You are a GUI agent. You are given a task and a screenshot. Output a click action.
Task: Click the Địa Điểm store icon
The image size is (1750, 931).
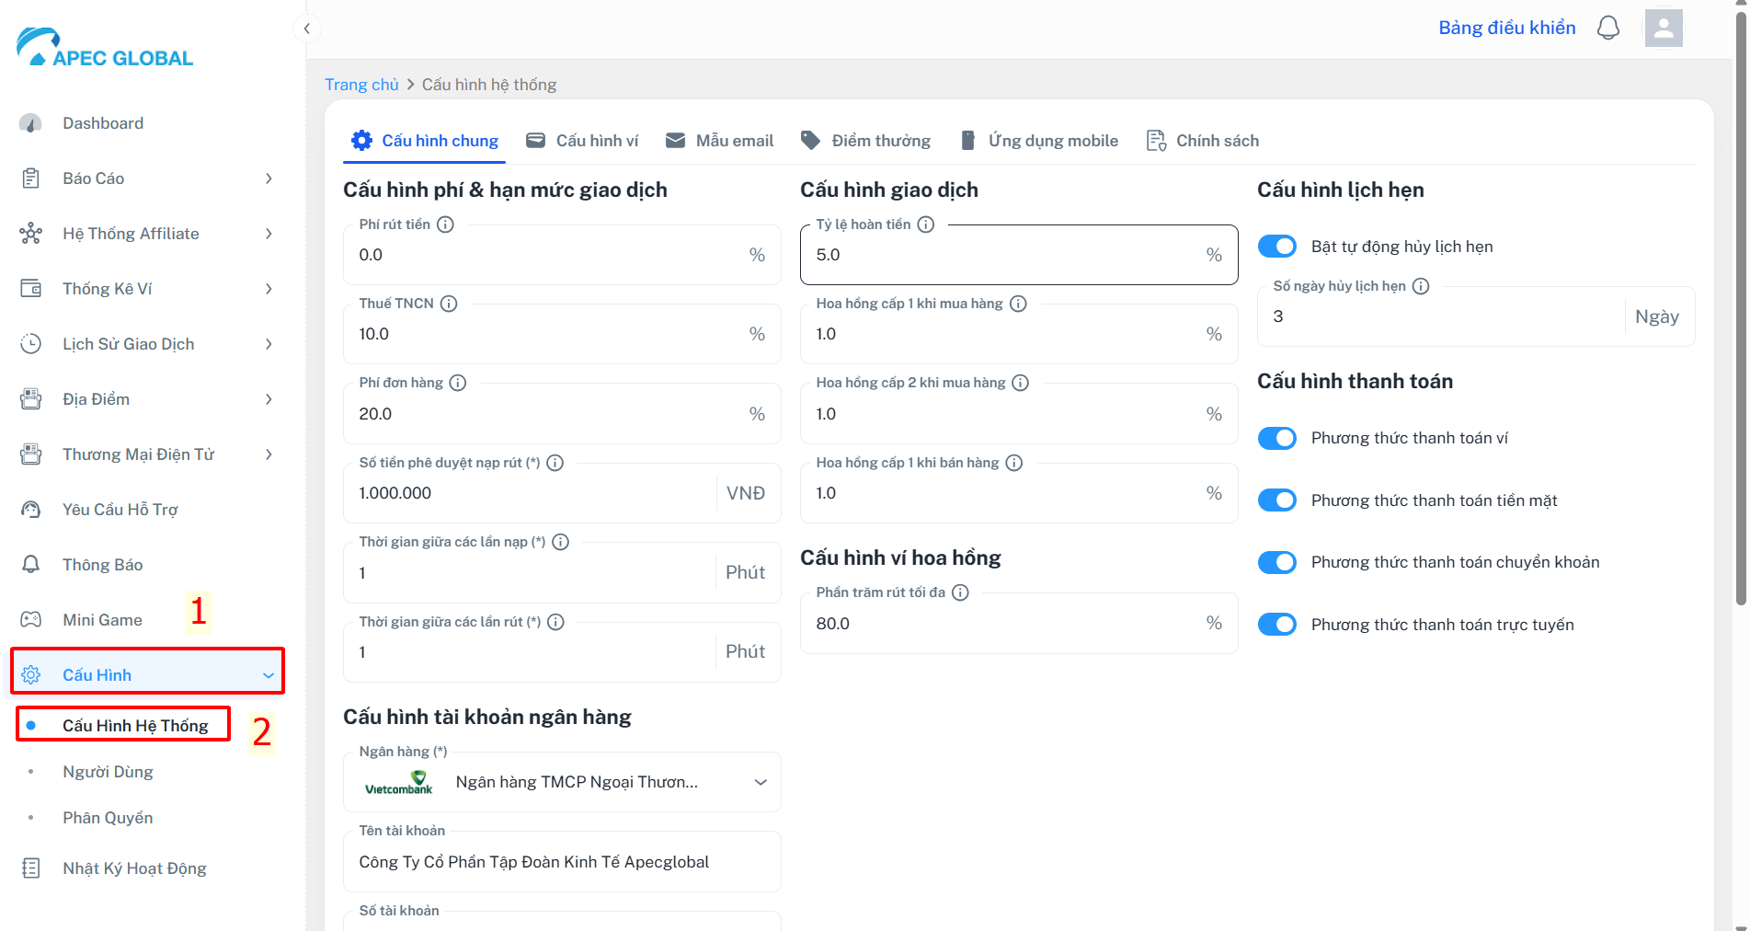click(30, 399)
